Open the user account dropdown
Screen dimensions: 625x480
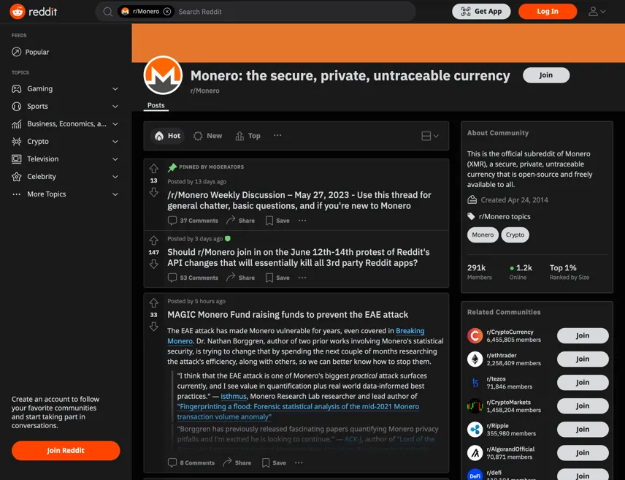click(x=597, y=12)
